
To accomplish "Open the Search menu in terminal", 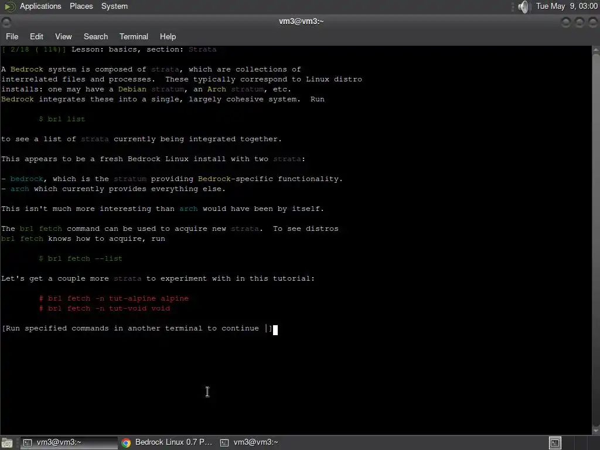I will click(96, 36).
